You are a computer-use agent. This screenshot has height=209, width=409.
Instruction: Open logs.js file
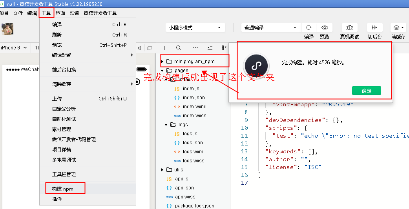(190, 134)
